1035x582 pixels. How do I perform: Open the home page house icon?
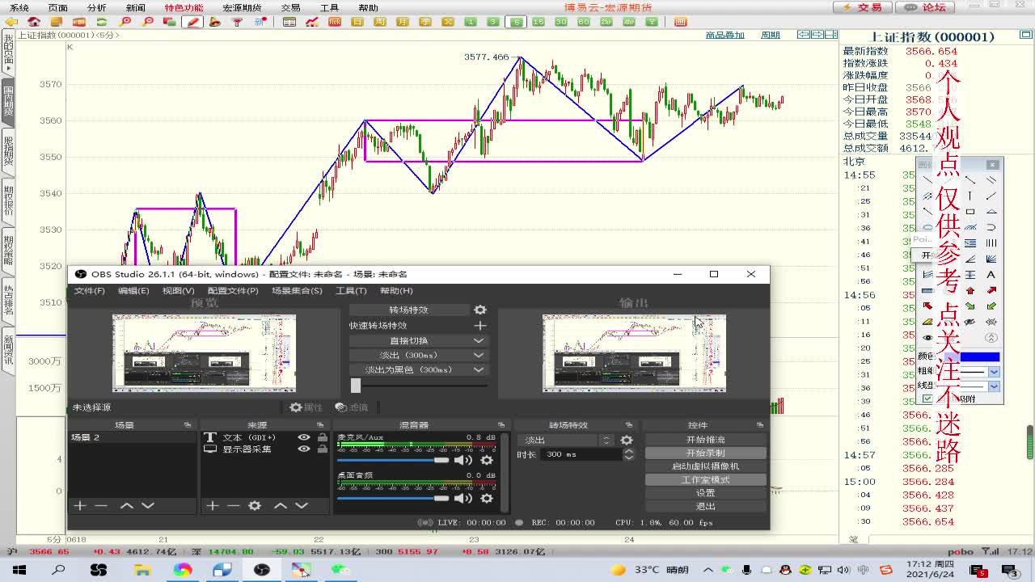coord(34,22)
